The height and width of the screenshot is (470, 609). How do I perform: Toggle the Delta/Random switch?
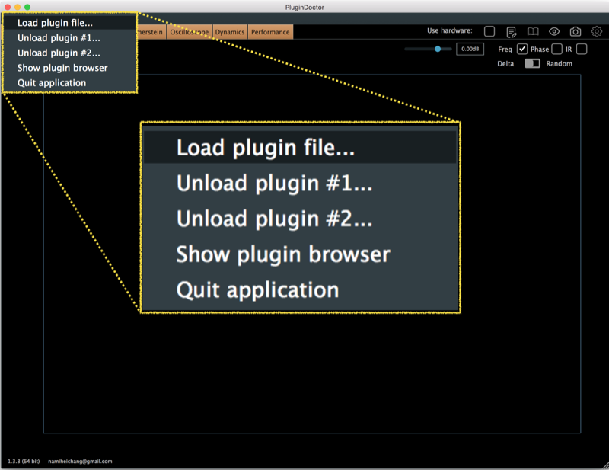pos(532,63)
